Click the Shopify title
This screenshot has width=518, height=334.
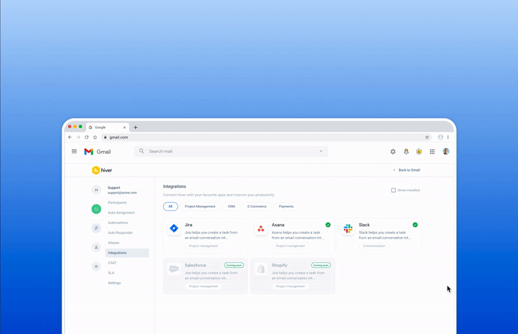(280, 265)
